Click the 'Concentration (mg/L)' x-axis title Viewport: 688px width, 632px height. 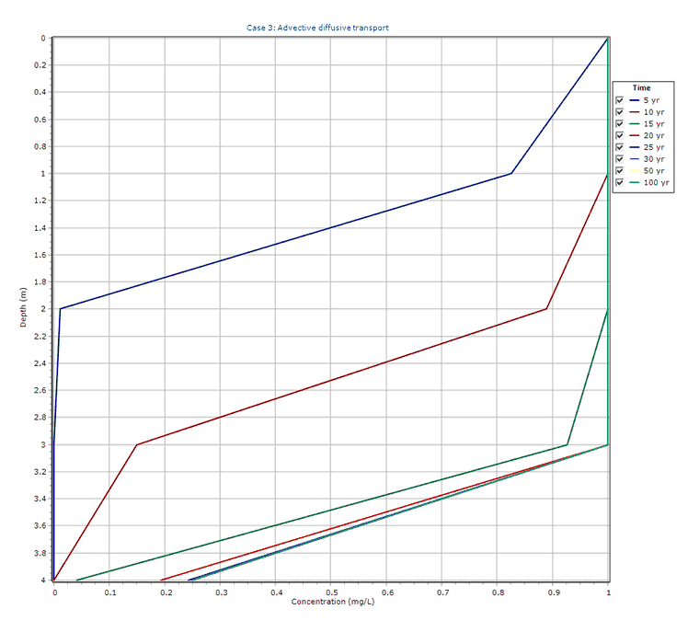[330, 602]
